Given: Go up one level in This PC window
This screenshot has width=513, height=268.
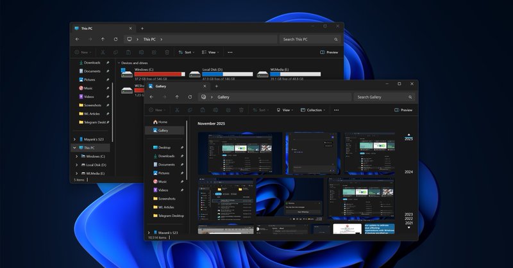Looking at the screenshot, I should pos(103,39).
